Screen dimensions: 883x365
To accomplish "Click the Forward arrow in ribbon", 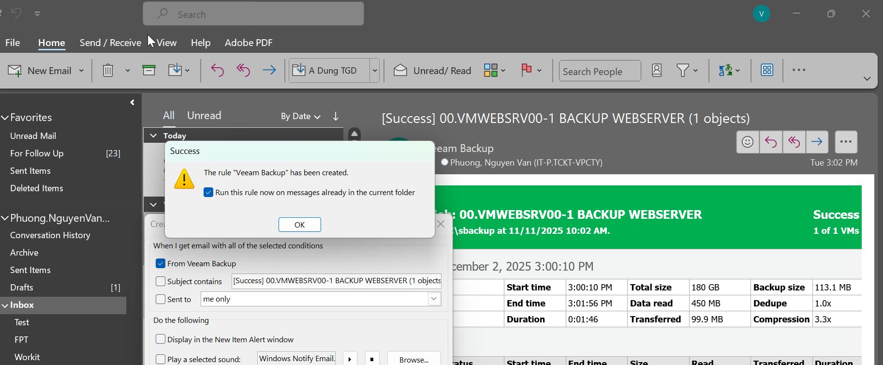I will tap(269, 71).
